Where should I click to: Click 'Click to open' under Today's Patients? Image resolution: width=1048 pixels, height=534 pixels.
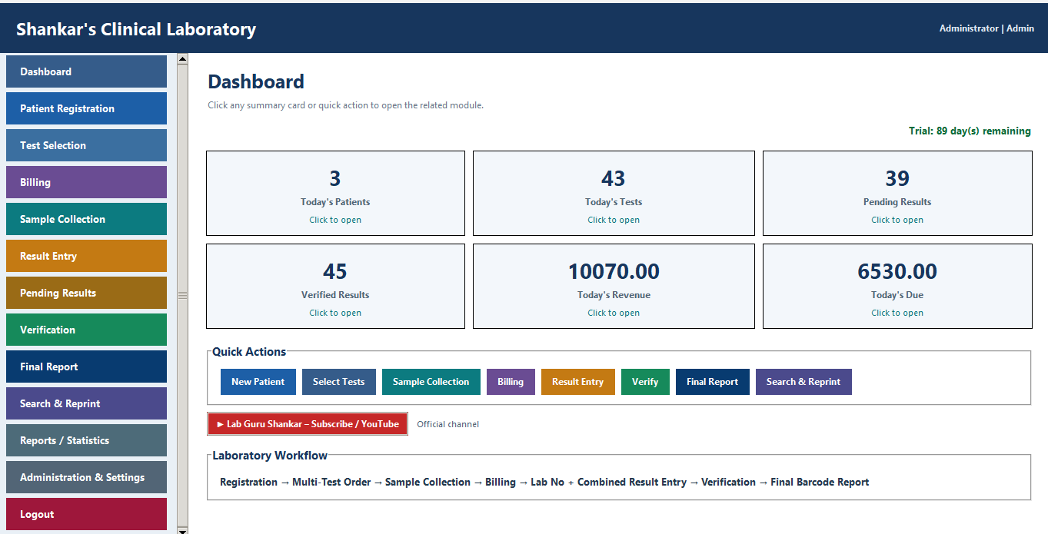coord(335,220)
